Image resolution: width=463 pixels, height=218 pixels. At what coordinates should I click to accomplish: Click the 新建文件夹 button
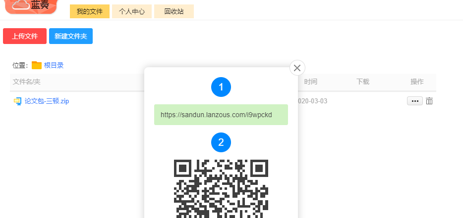pos(71,36)
